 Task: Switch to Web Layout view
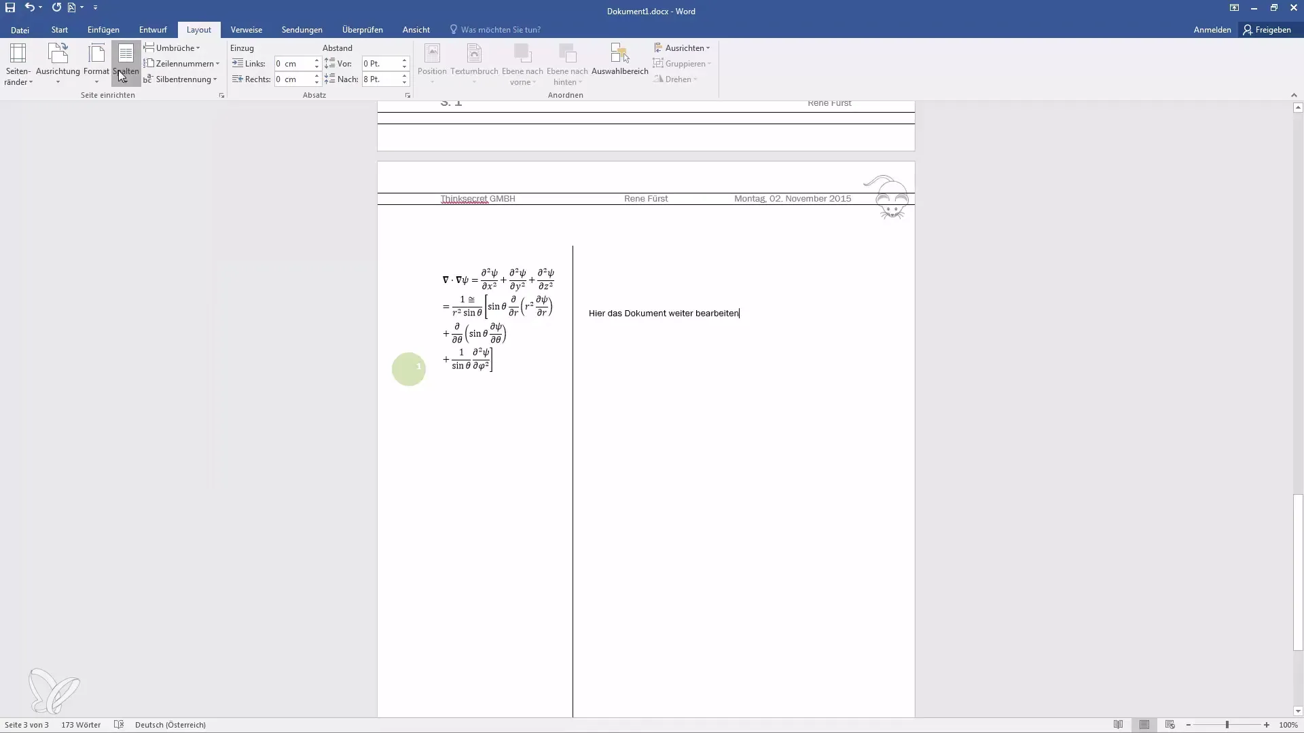coord(1170,725)
